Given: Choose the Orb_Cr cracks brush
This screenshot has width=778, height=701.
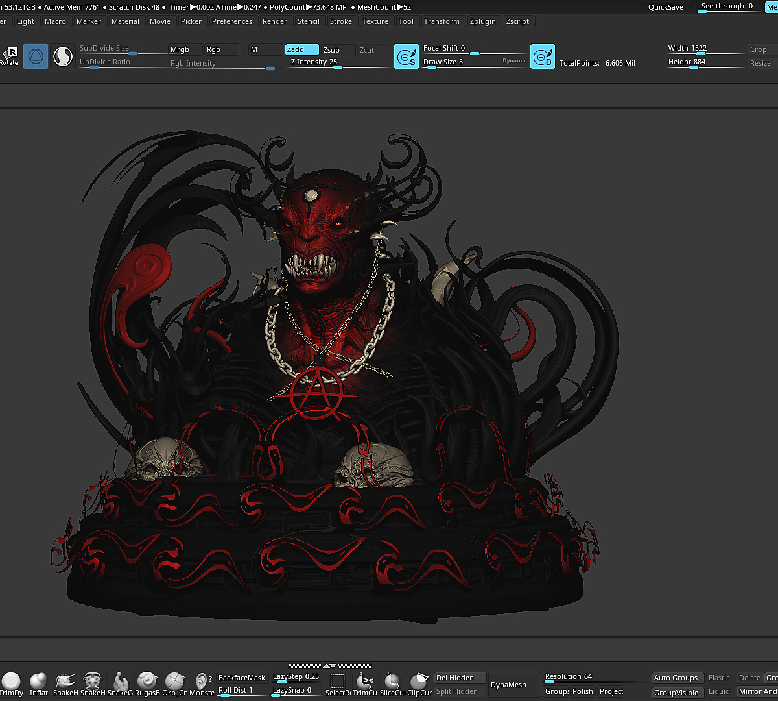Looking at the screenshot, I should pos(174,684).
